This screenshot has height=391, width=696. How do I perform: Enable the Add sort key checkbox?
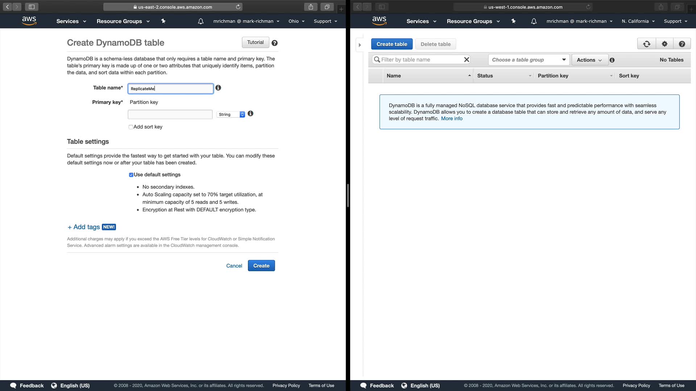click(x=131, y=127)
